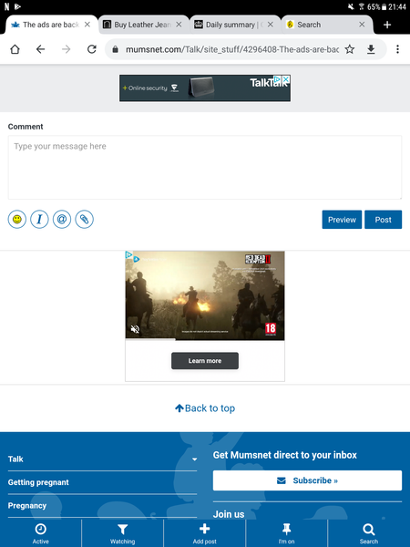The height and width of the screenshot is (547, 410).
Task: Open I'm on pin in bottom bar
Action: coord(287,533)
